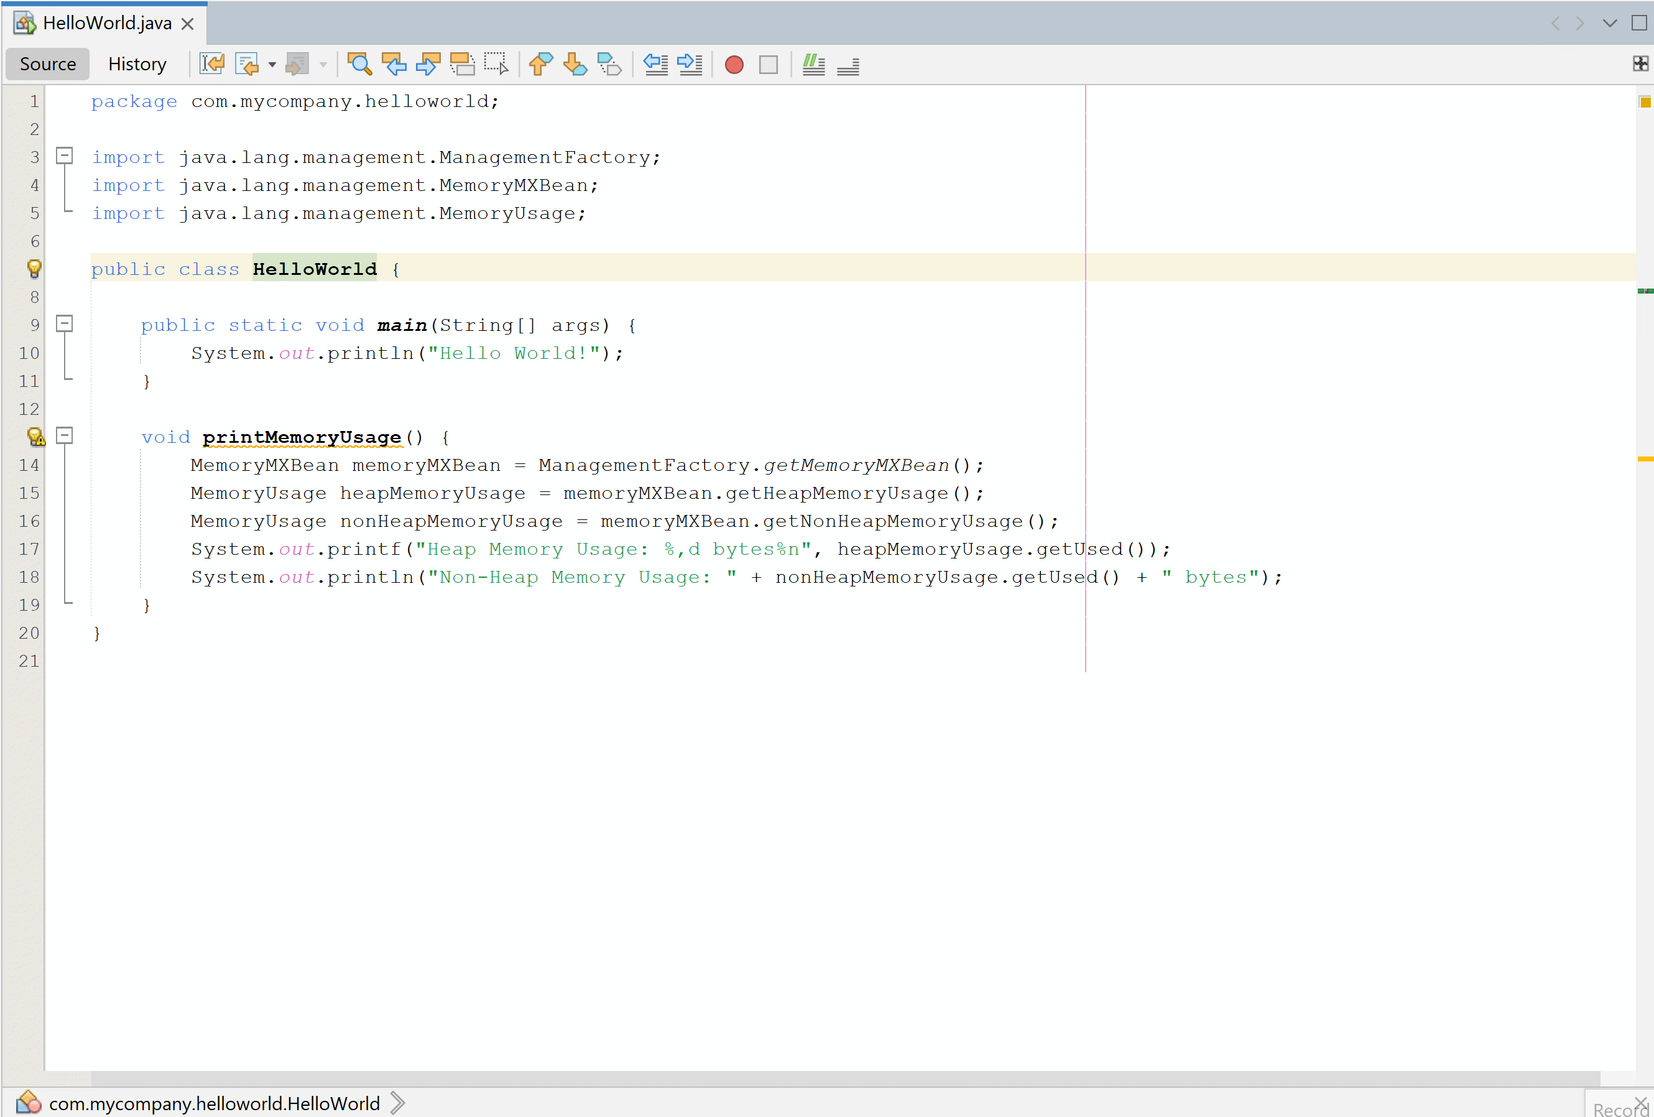Collapse the import statements block

pos(63,156)
